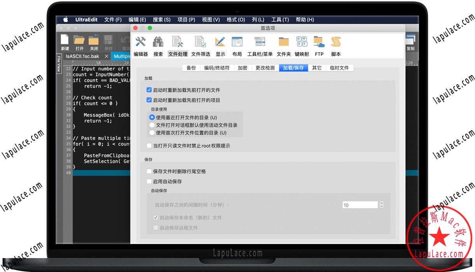The height and width of the screenshot is (272, 475).
Task: Click the auto-save interval minutes field
Action: click(360, 205)
